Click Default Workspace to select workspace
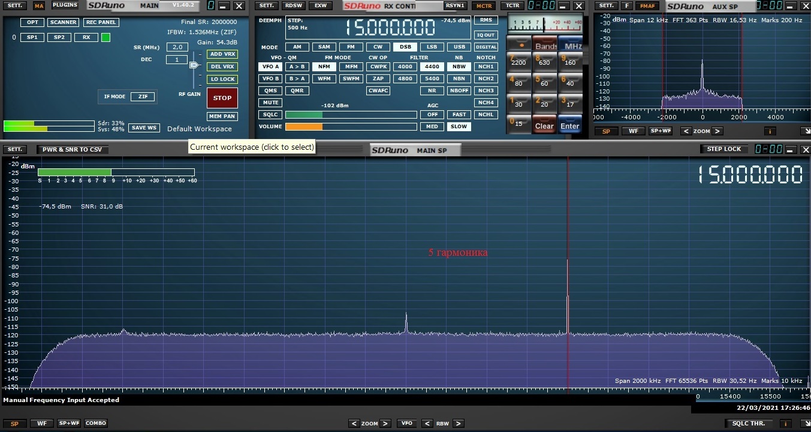The image size is (811, 432). pos(200,129)
